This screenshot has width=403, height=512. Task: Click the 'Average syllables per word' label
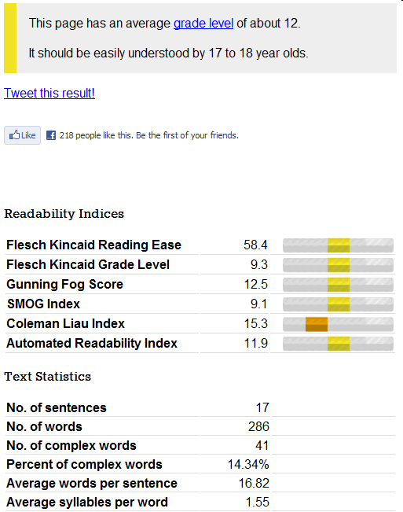click(87, 502)
